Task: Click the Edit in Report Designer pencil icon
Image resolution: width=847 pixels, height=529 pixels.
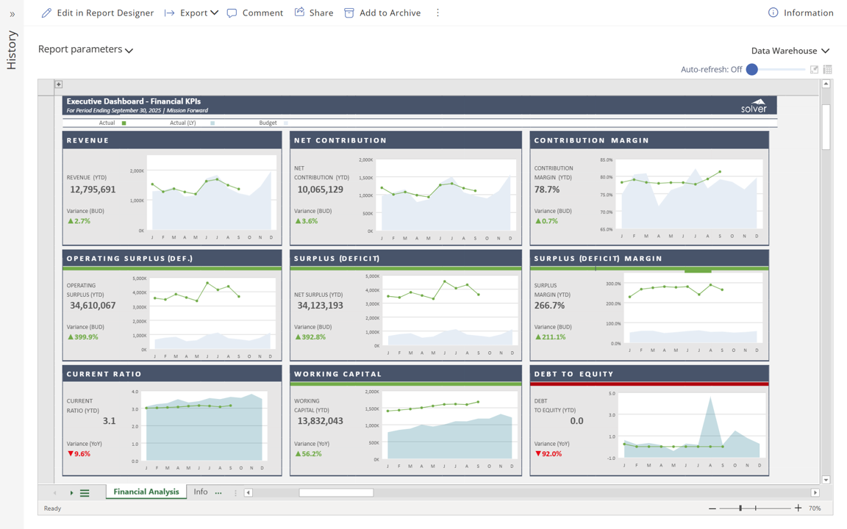Action: click(x=46, y=12)
